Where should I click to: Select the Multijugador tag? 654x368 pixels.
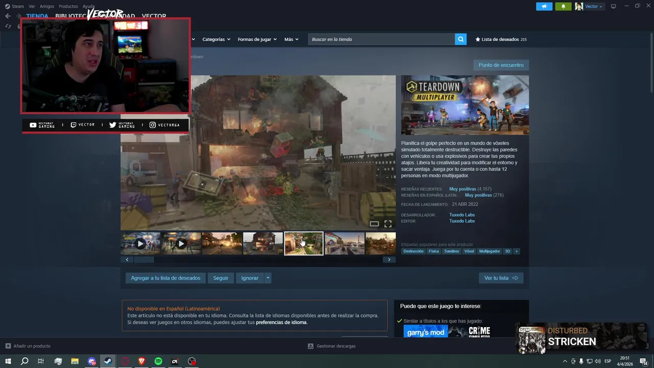tap(489, 251)
